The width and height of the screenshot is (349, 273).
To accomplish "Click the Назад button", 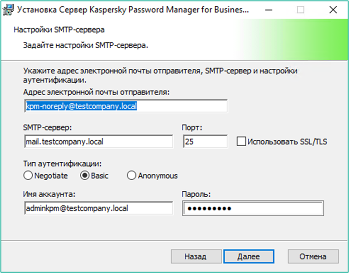I will pos(196,257).
